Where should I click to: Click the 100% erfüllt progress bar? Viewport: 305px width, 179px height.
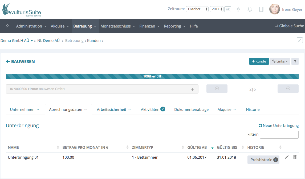tap(152, 76)
